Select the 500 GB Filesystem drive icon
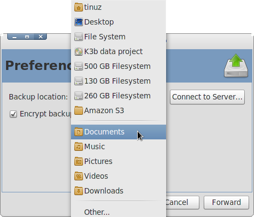The width and height of the screenshot is (254, 217). coord(79,66)
